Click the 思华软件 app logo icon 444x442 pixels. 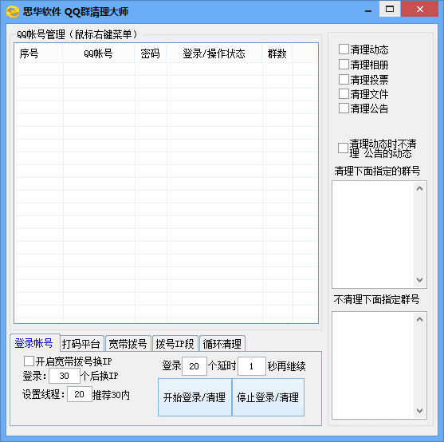[13, 12]
